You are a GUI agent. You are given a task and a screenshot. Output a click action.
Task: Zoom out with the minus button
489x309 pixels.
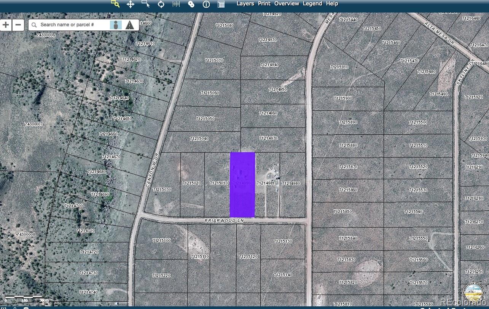click(x=18, y=25)
